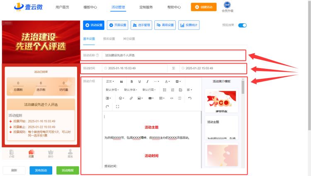Toggle italic formatting in the editor
The image size is (311, 176).
tap(147, 81)
